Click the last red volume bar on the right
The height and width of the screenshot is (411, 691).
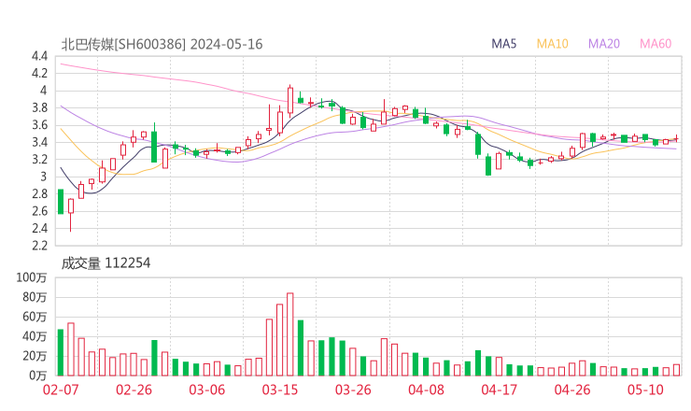pos(676,370)
